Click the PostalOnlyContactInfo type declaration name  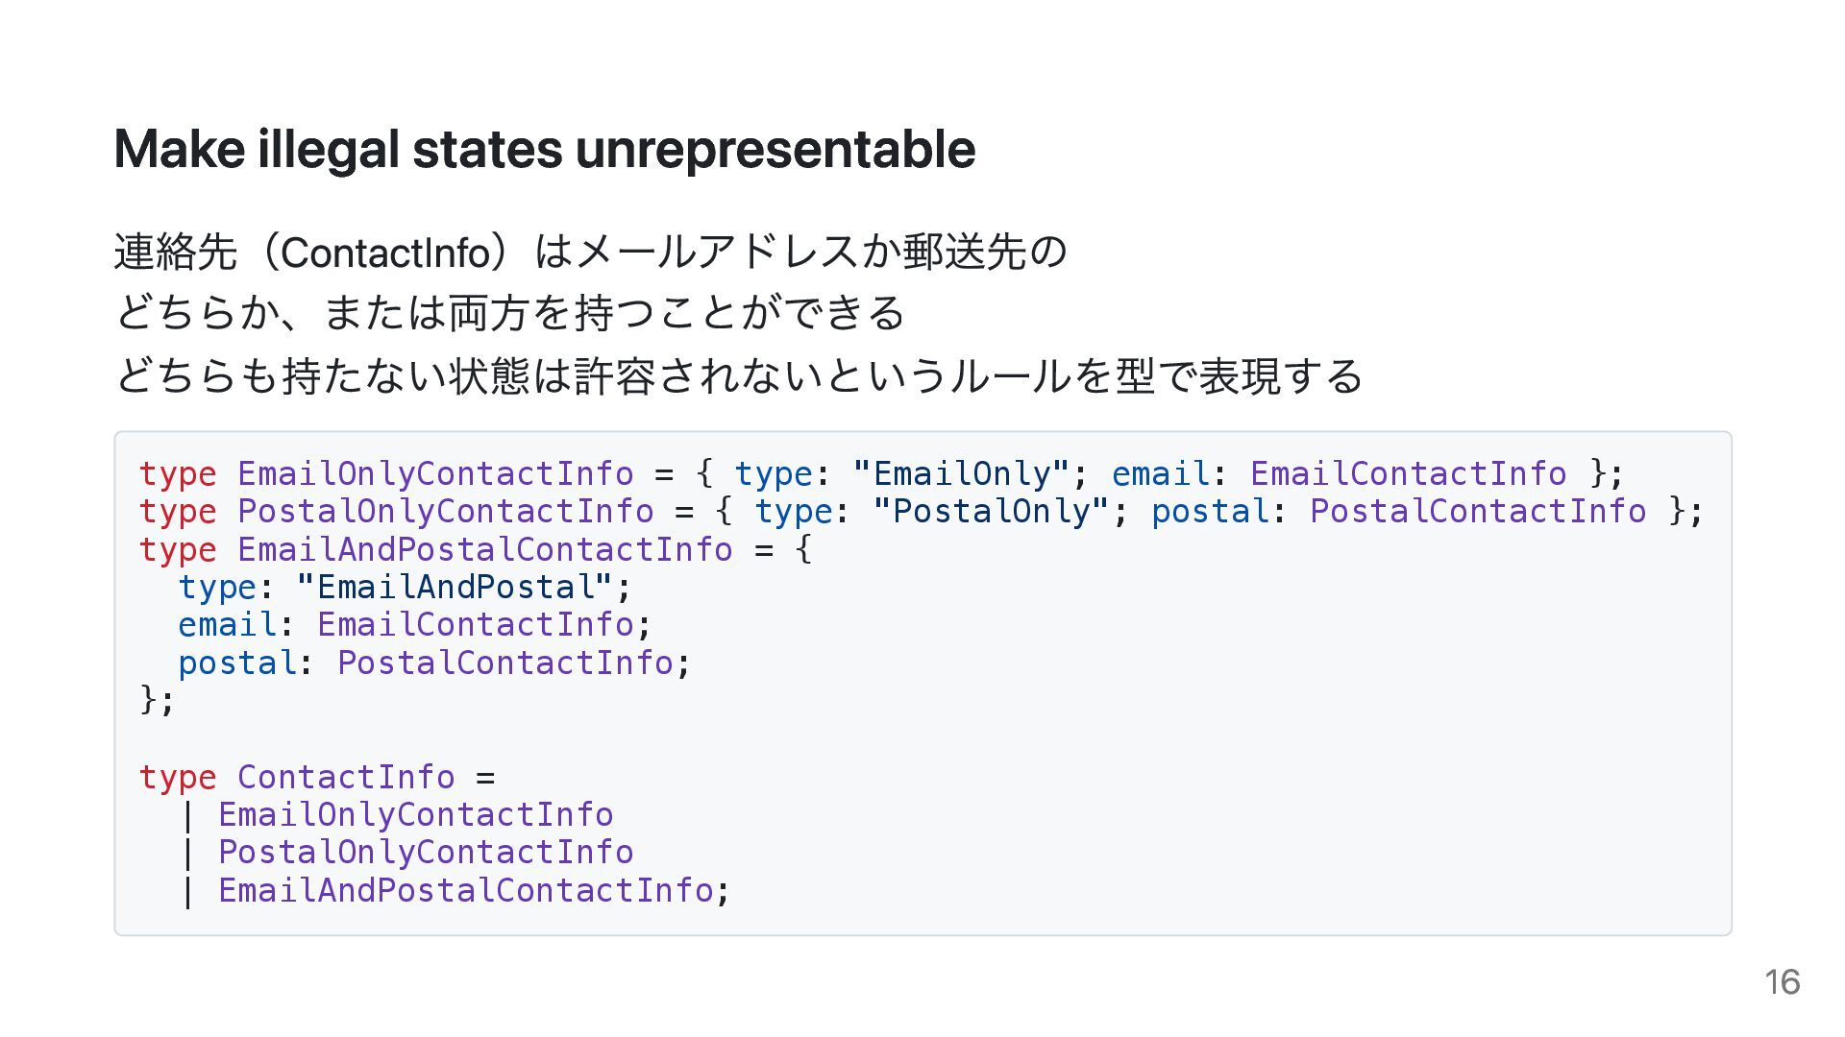(x=445, y=512)
